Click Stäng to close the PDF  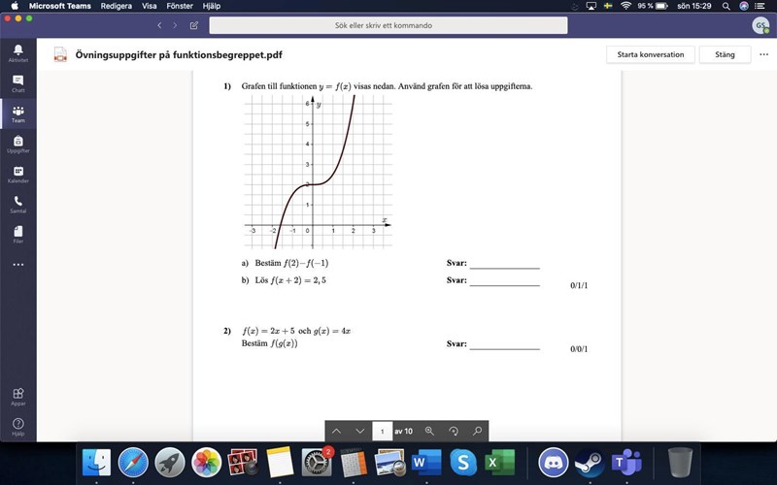[725, 54]
